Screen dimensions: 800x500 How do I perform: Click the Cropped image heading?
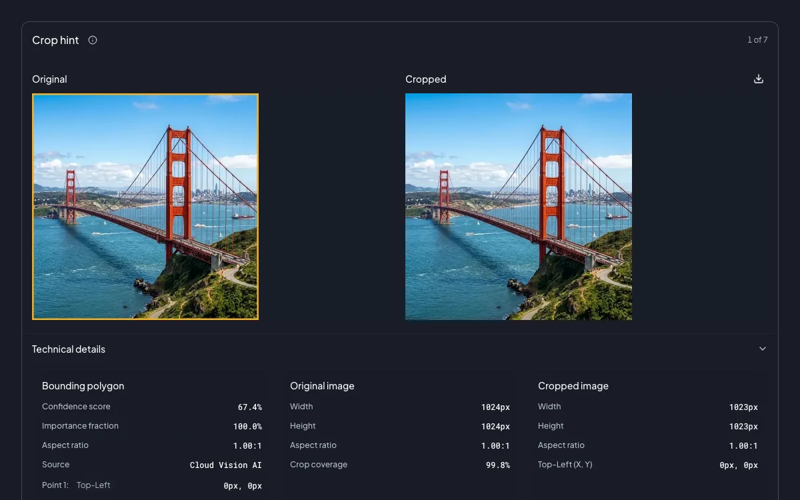pos(573,386)
